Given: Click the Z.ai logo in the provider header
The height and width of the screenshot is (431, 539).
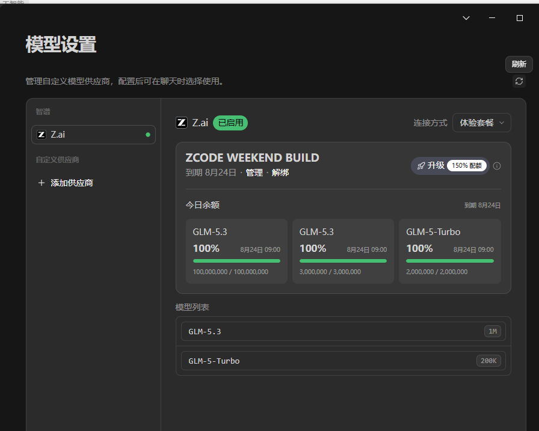Looking at the screenshot, I should pos(182,123).
